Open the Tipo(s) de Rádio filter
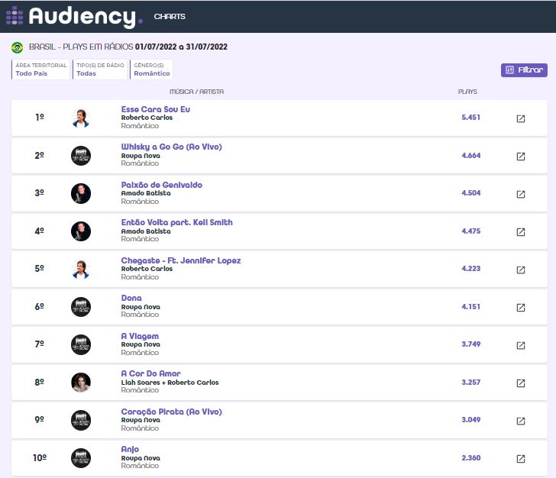The height and width of the screenshot is (478, 556). click(x=100, y=69)
